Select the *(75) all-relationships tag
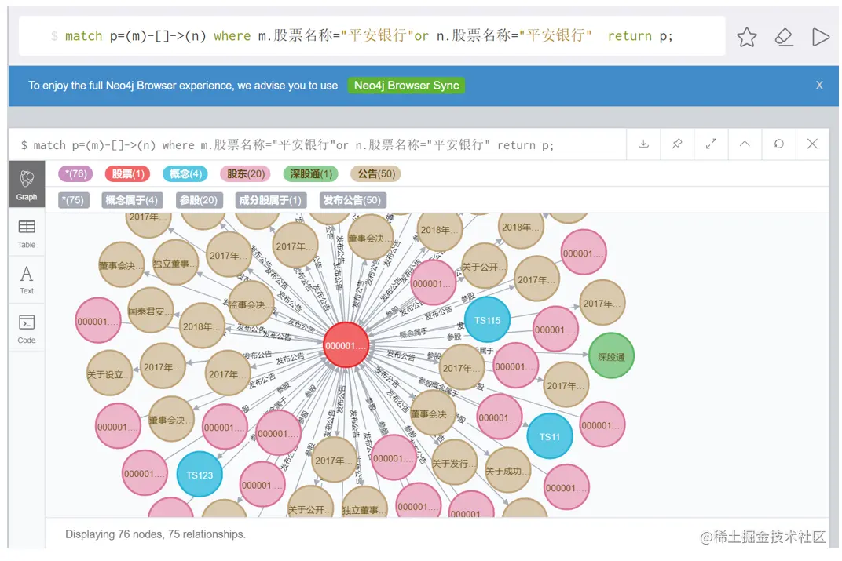 click(74, 200)
